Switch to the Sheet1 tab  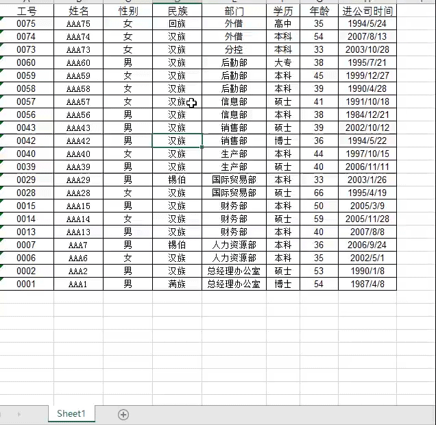coord(71,413)
